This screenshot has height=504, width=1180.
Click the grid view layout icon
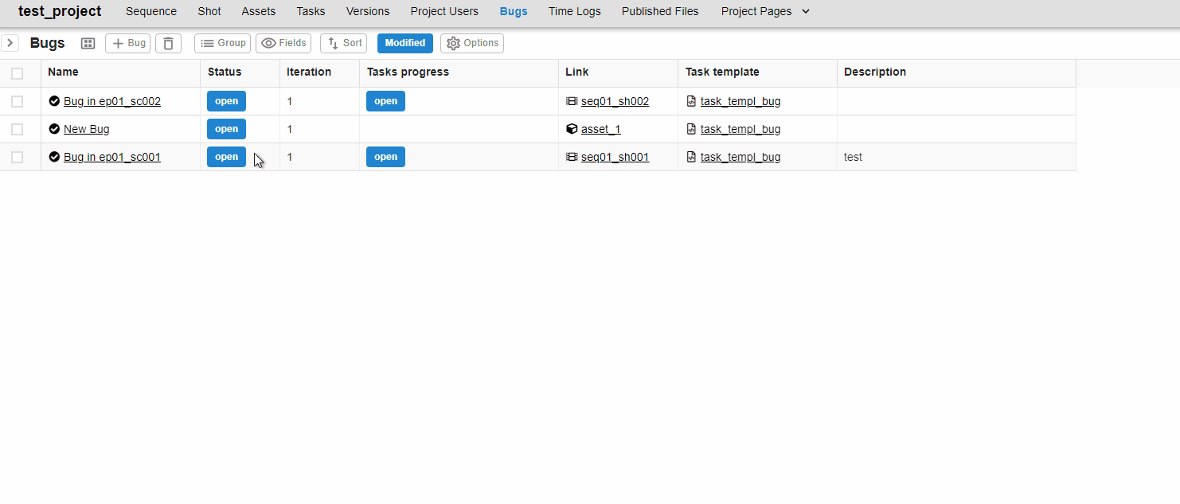[x=88, y=43]
